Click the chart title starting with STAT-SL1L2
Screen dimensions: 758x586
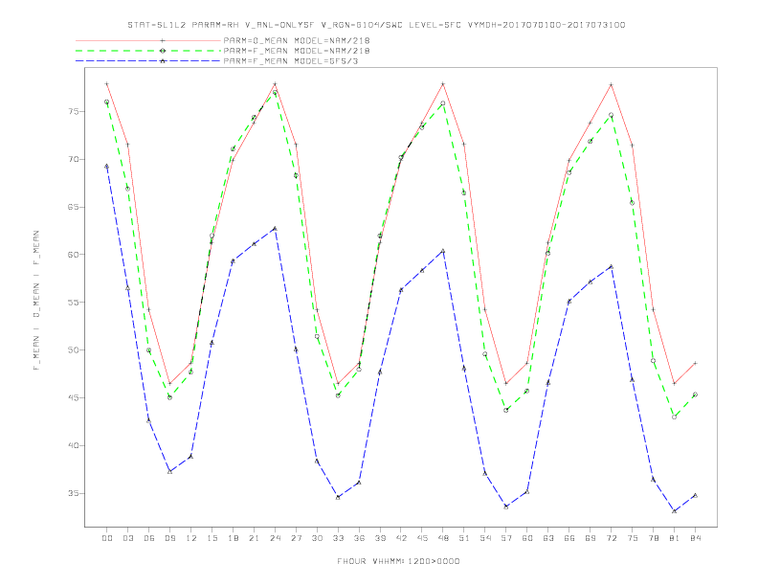[x=376, y=25]
